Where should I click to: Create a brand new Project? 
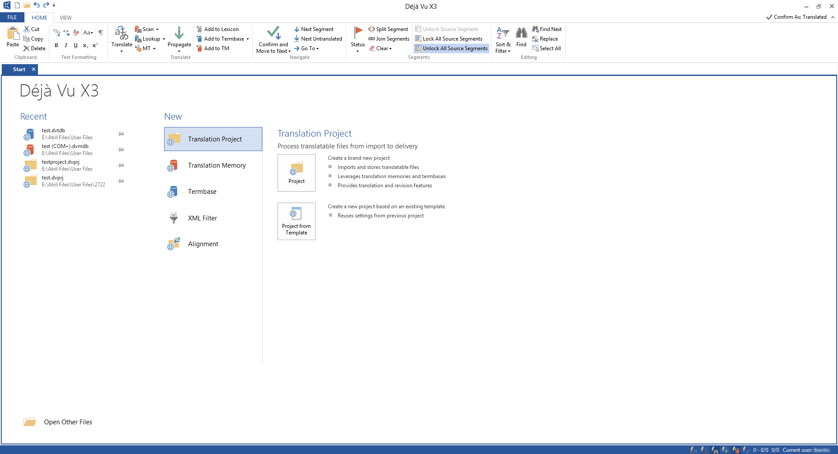coord(296,173)
